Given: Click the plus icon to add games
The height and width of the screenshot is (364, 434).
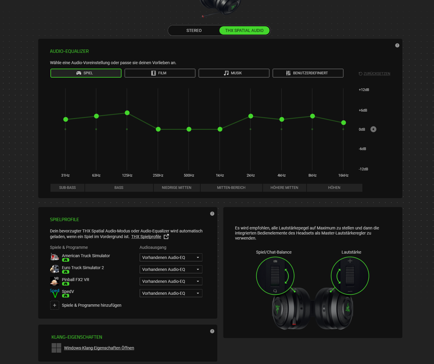Looking at the screenshot, I should pyautogui.click(x=55, y=305).
